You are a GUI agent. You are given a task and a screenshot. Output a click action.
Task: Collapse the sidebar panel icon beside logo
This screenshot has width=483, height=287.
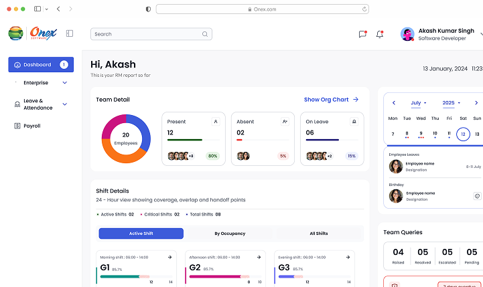tap(70, 33)
